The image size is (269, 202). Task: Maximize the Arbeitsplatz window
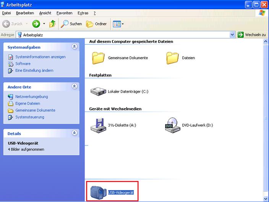256,5
